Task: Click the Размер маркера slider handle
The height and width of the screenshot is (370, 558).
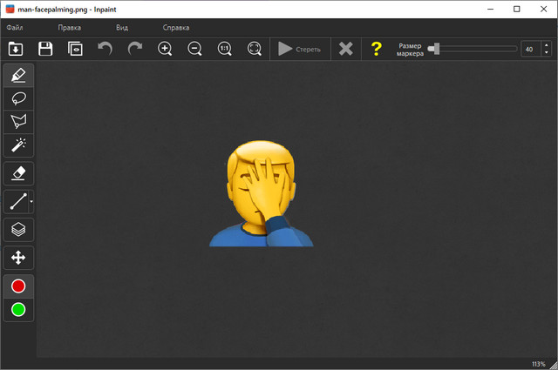Action: point(435,49)
